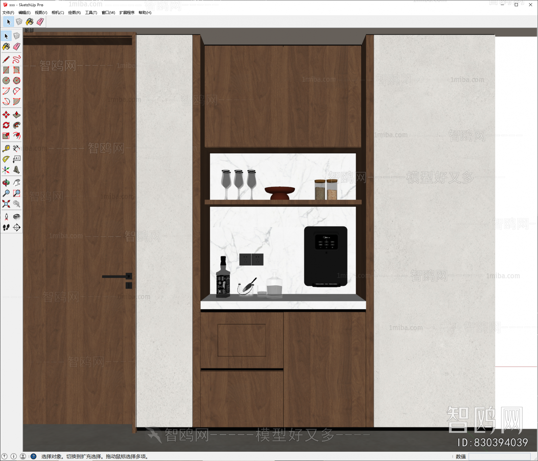
Task: Activate the Select tool
Action: pos(6,35)
